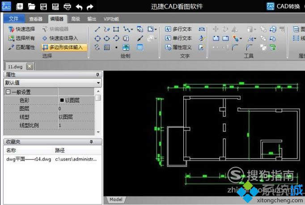The height and width of the screenshot is (205, 305).
Task: Click 快速实体导入 button
Action: coord(60,38)
